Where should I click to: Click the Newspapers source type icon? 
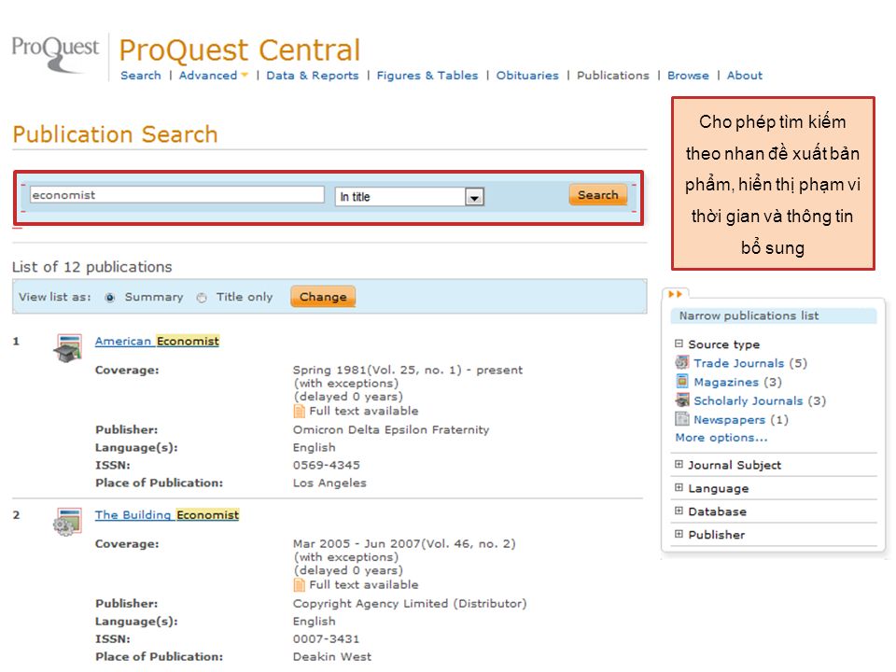(x=681, y=419)
